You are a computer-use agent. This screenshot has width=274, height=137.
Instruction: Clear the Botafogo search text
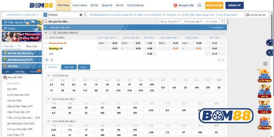(x=81, y=15)
